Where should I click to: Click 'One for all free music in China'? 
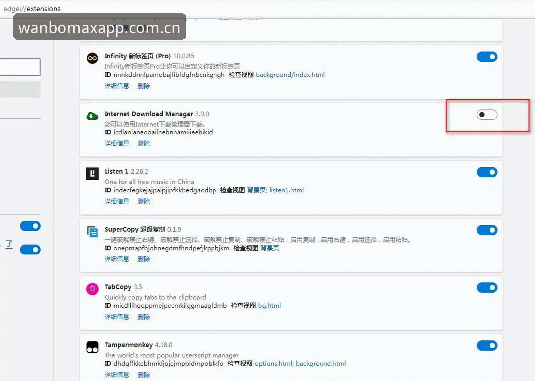coord(149,182)
